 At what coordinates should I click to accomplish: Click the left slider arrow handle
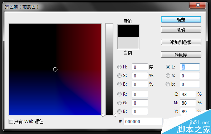click(x=103, y=115)
